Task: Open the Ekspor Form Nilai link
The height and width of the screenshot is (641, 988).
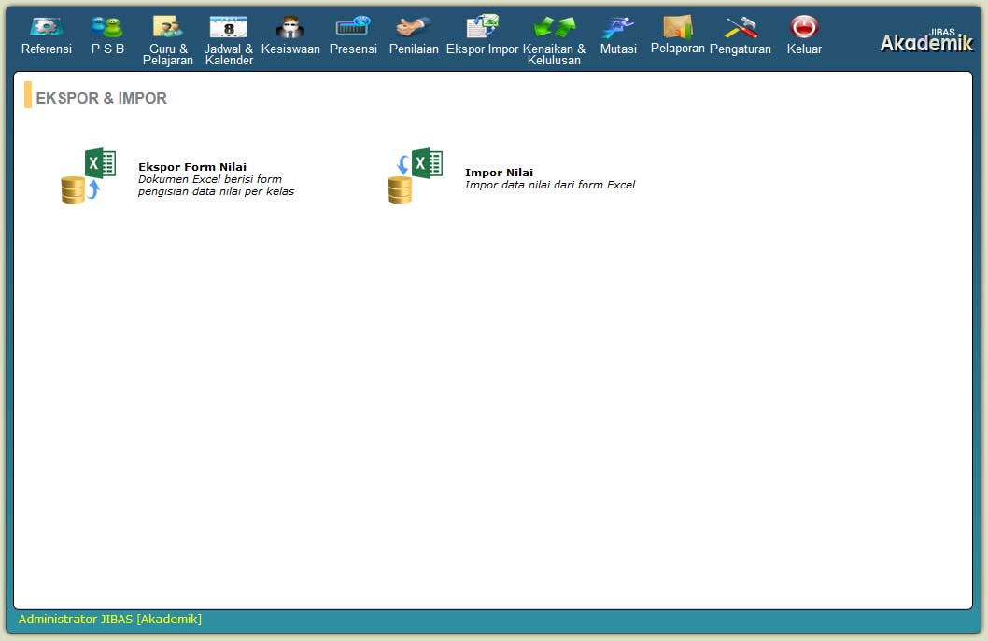Action: 192,167
